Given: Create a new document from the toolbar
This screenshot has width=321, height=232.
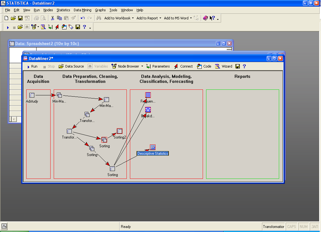Looking at the screenshot, I should point(6,18).
